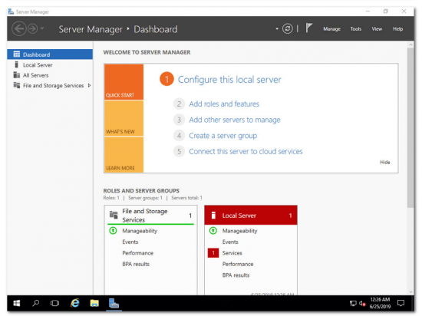Screen dimensions: 422x316
Task: Open the Windows Start button
Action: pos(17,303)
